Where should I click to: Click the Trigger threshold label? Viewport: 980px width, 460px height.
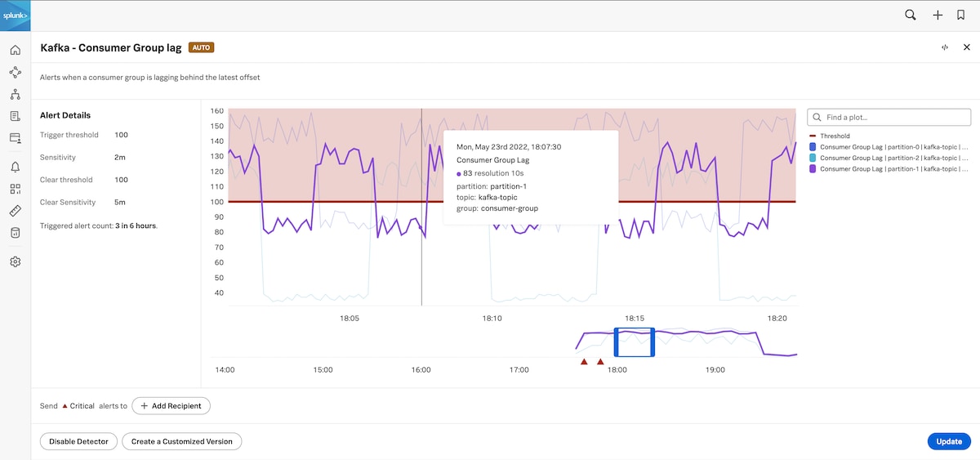coord(69,135)
